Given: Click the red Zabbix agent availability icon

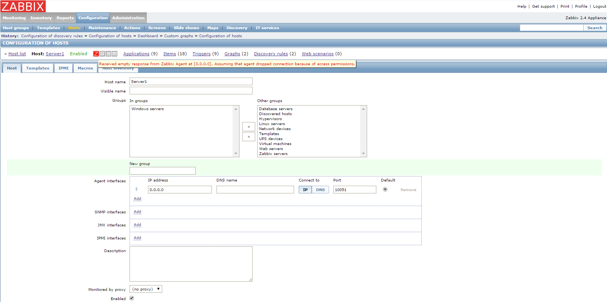Looking at the screenshot, I should pyautogui.click(x=96, y=54).
